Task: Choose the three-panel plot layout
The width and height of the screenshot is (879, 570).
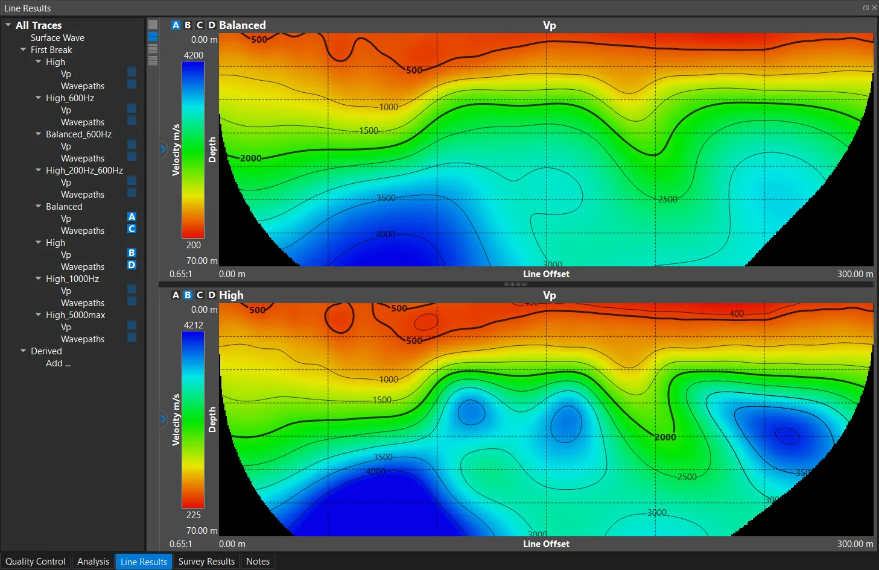Action: 153,48
